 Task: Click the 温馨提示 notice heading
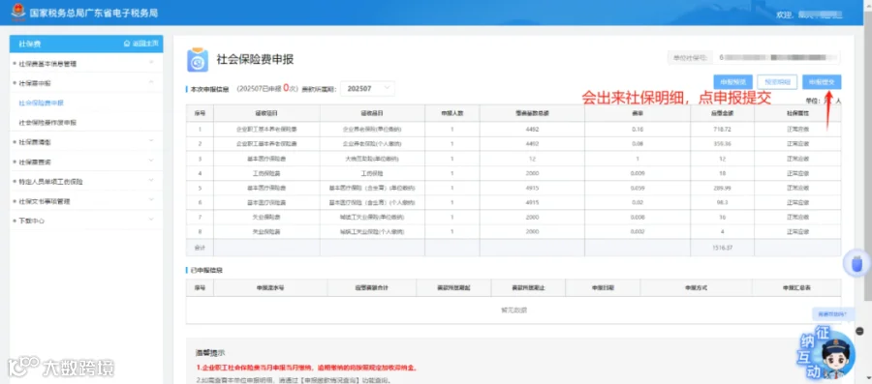coord(209,353)
